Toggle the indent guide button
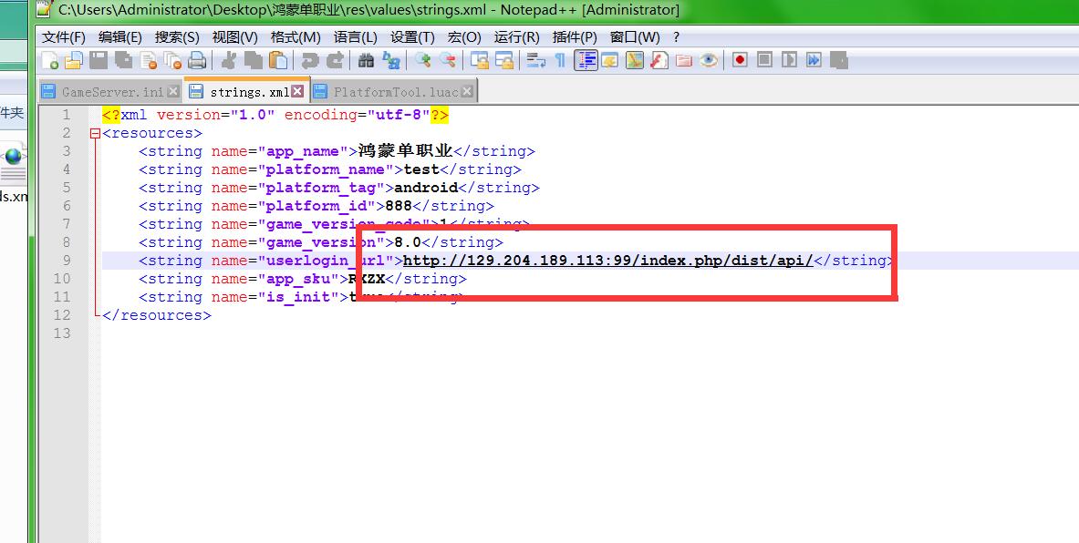Image resolution: width=1079 pixels, height=543 pixels. tap(586, 60)
